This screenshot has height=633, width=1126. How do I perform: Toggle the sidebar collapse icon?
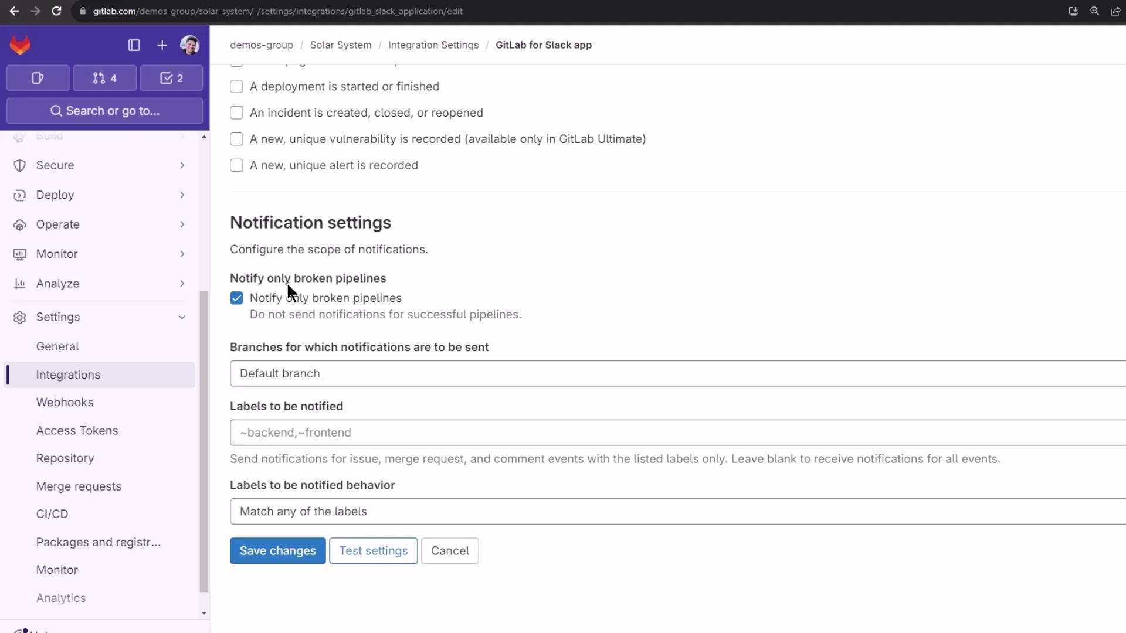point(134,45)
